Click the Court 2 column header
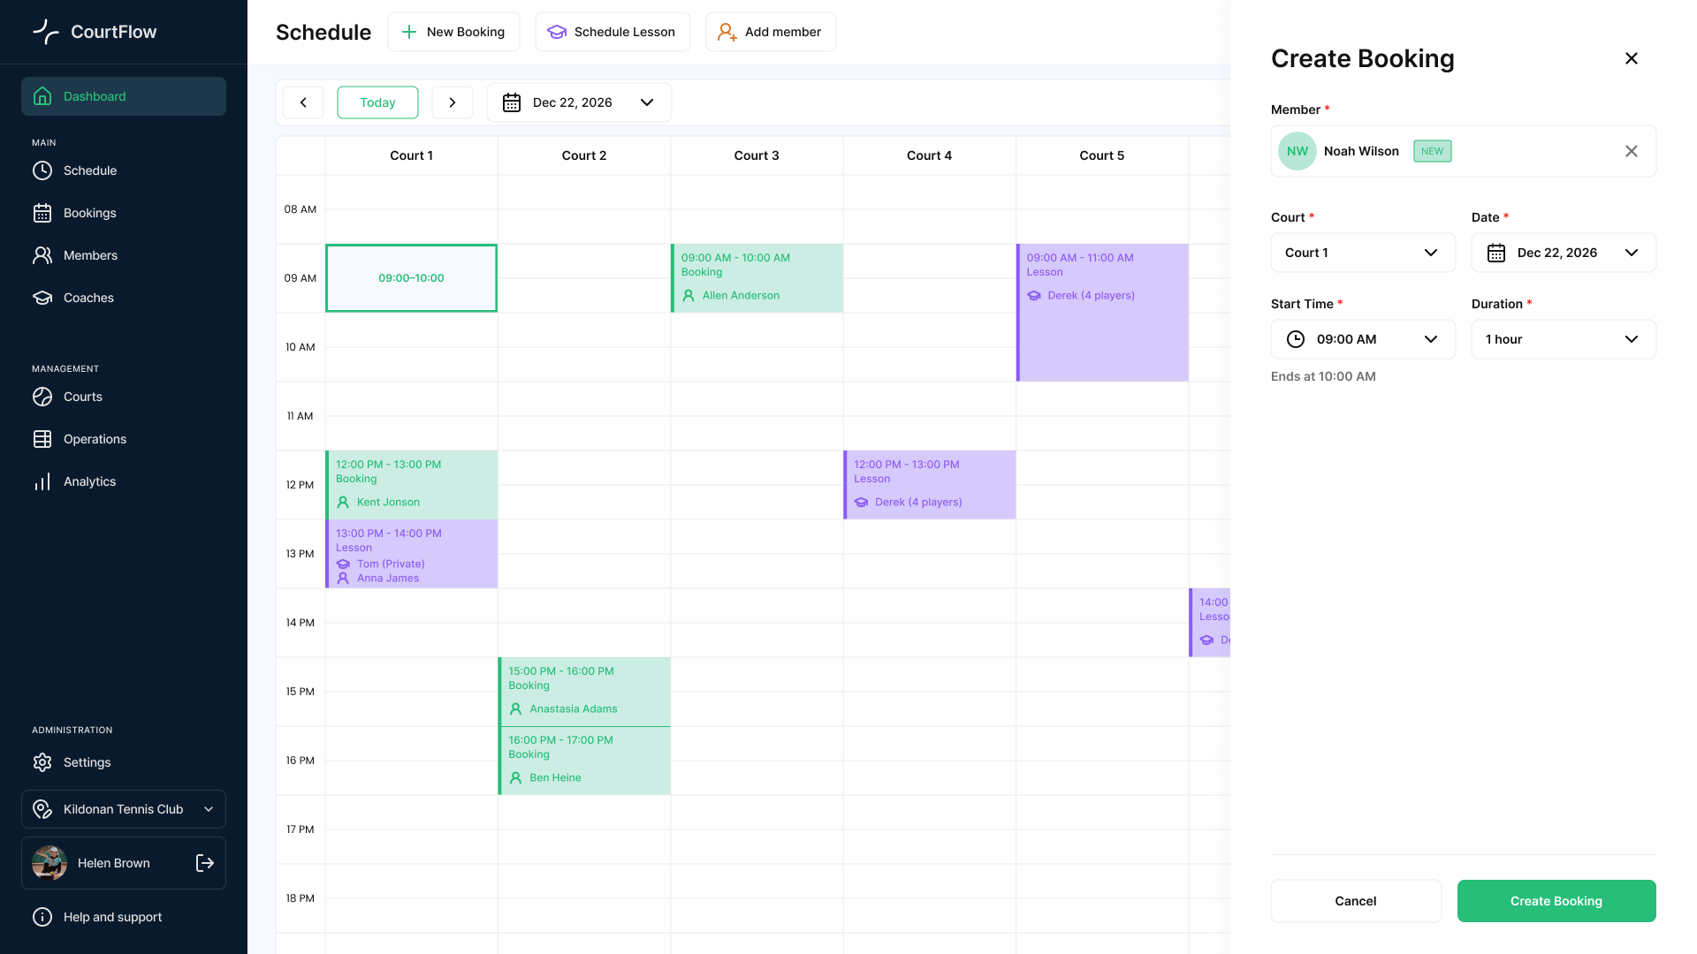The image size is (1697, 954). [584, 155]
